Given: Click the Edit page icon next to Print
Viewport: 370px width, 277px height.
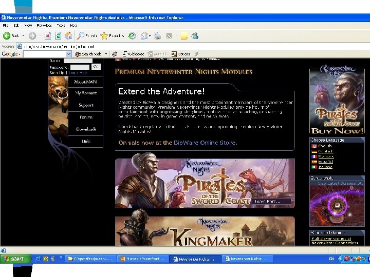Looking at the screenshot, I should point(169,36).
